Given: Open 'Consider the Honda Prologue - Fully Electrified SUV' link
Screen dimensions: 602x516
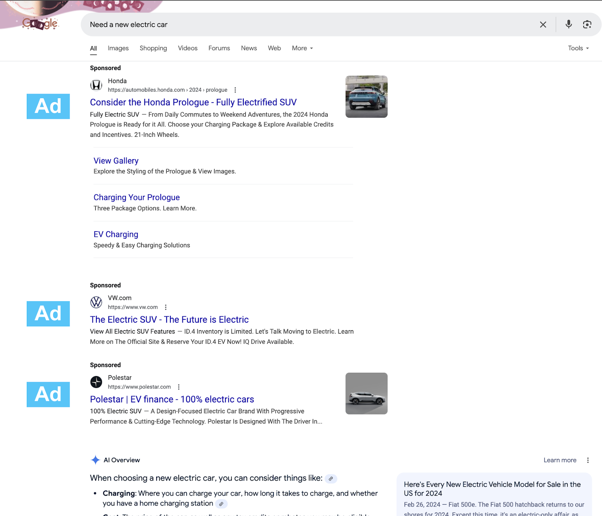Looking at the screenshot, I should (193, 102).
